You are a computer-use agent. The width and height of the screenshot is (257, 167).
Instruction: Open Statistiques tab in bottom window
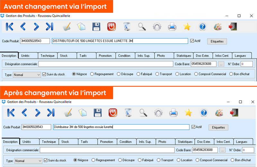(185, 142)
